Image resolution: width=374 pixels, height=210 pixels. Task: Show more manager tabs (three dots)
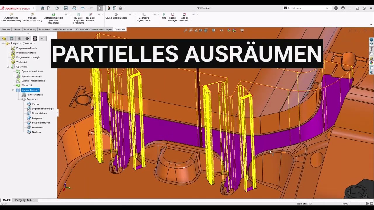43,38
